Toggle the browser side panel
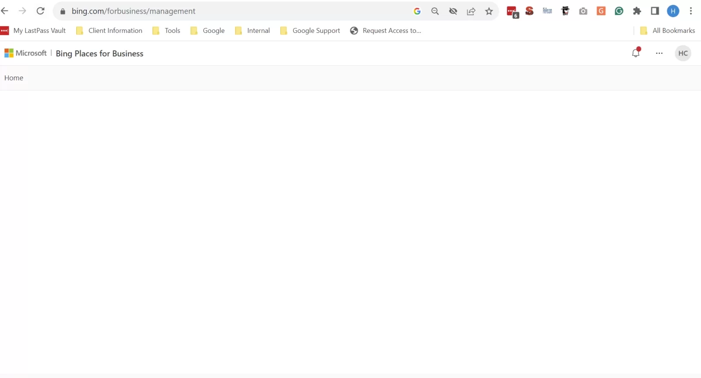 click(655, 11)
